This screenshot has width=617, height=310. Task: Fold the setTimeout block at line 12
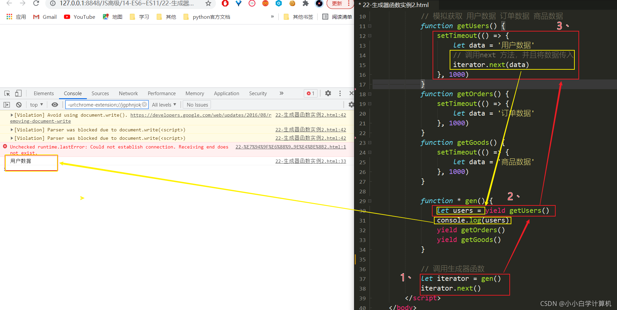tap(370, 36)
